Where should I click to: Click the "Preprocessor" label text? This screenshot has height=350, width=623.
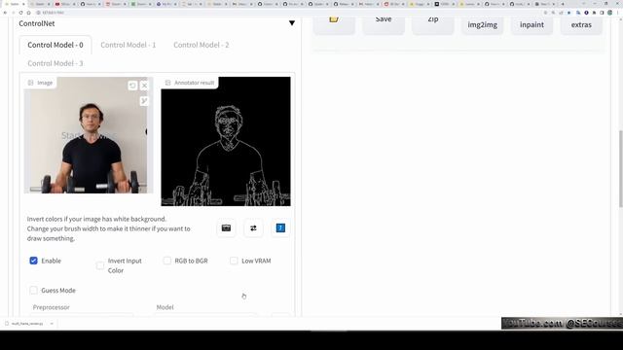(x=51, y=307)
